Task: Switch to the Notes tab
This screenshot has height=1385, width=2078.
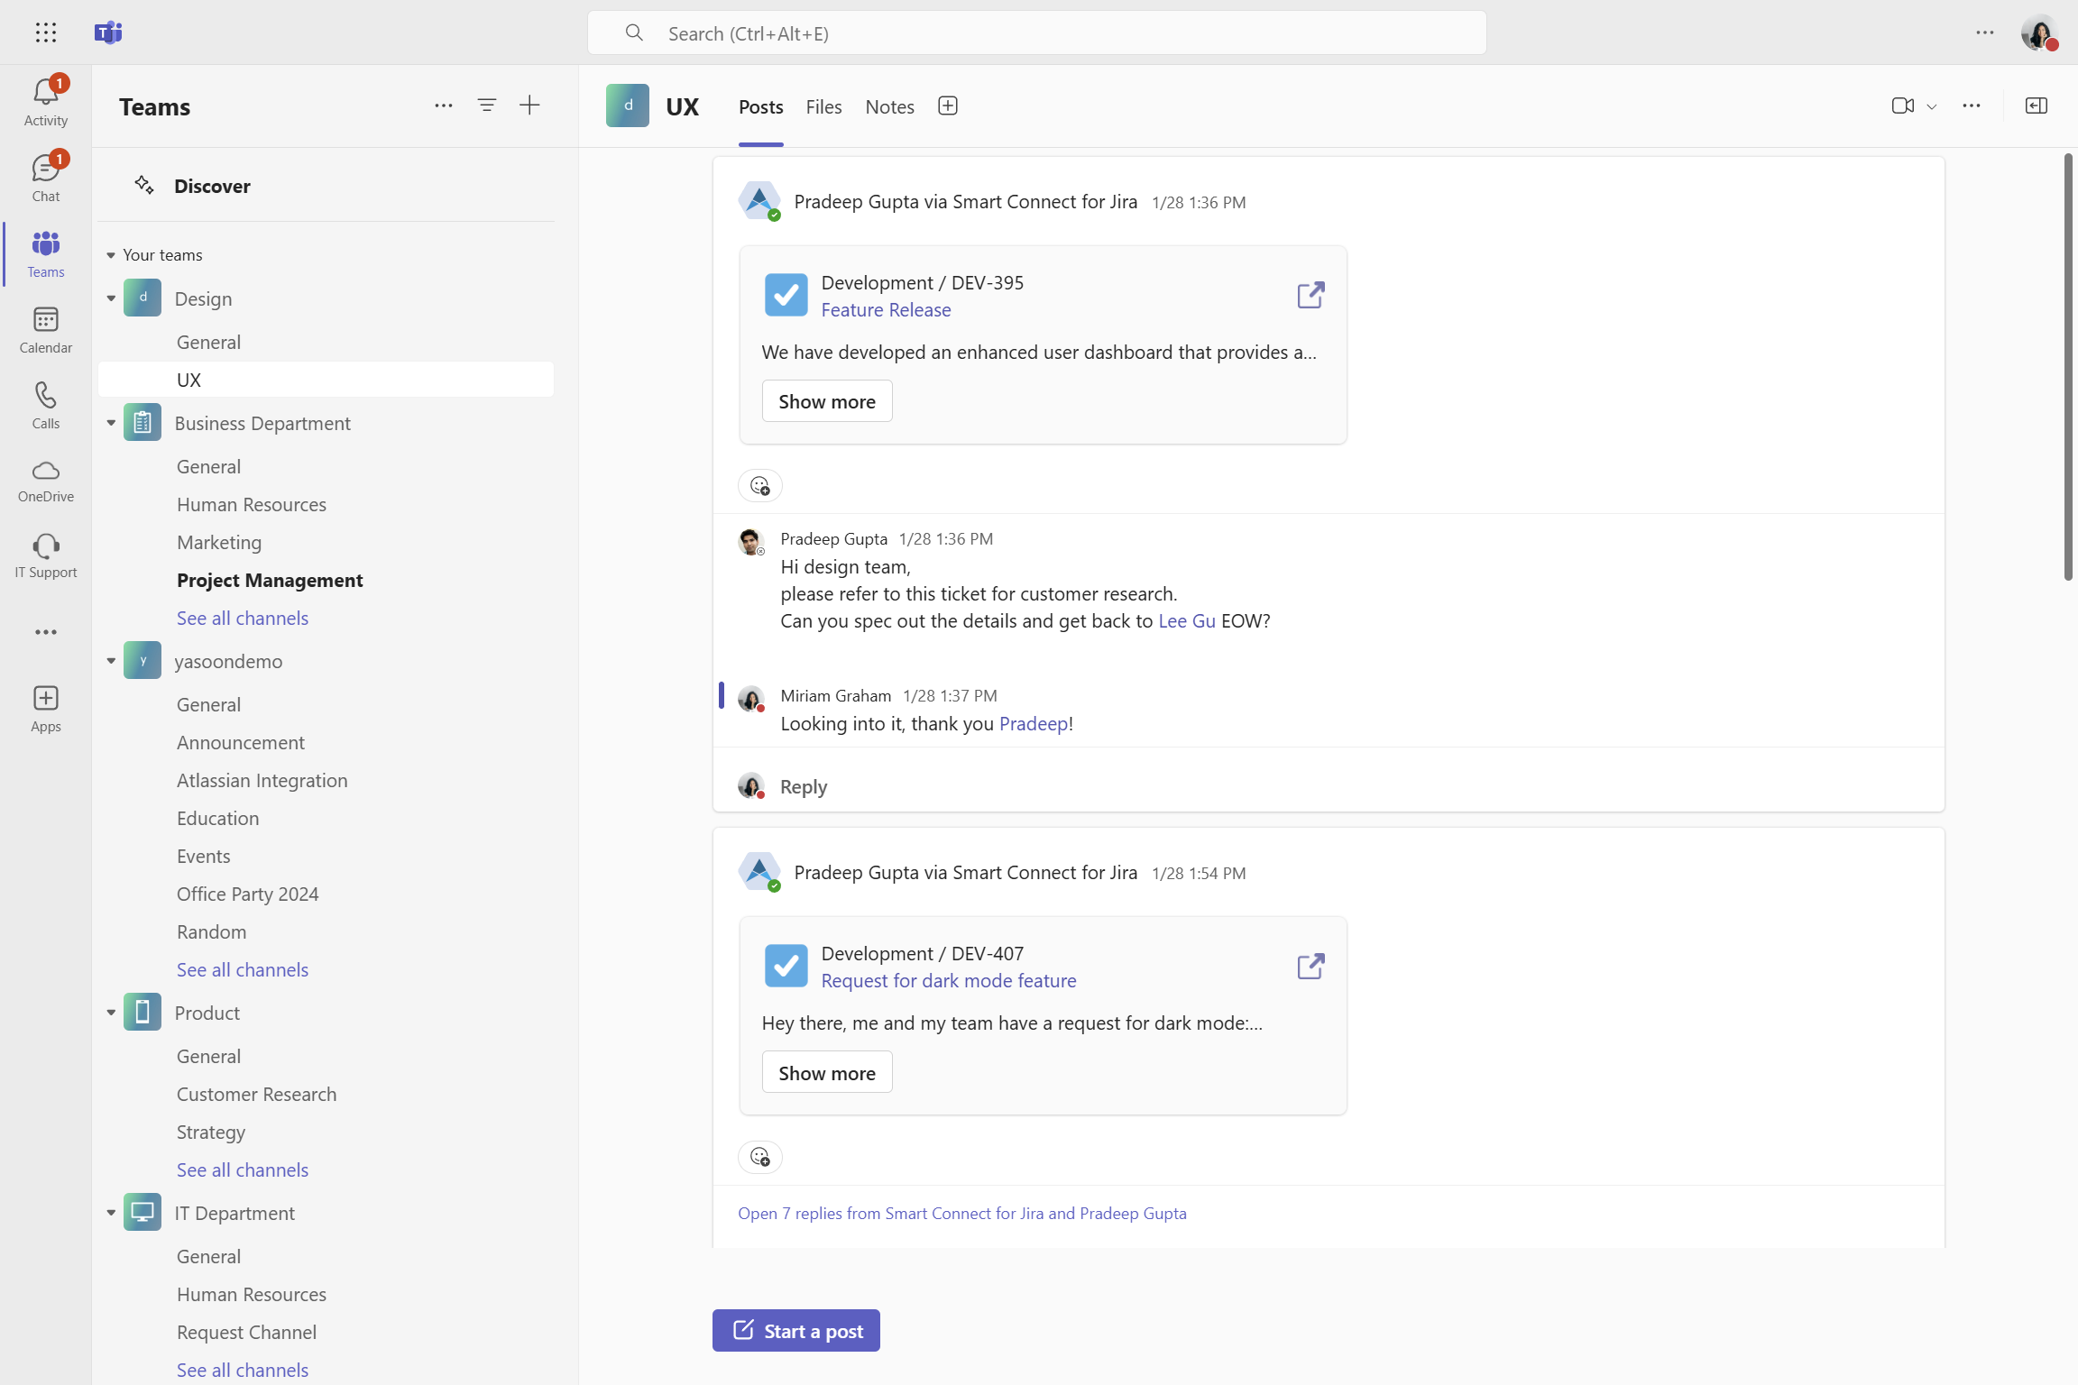Action: (x=888, y=106)
